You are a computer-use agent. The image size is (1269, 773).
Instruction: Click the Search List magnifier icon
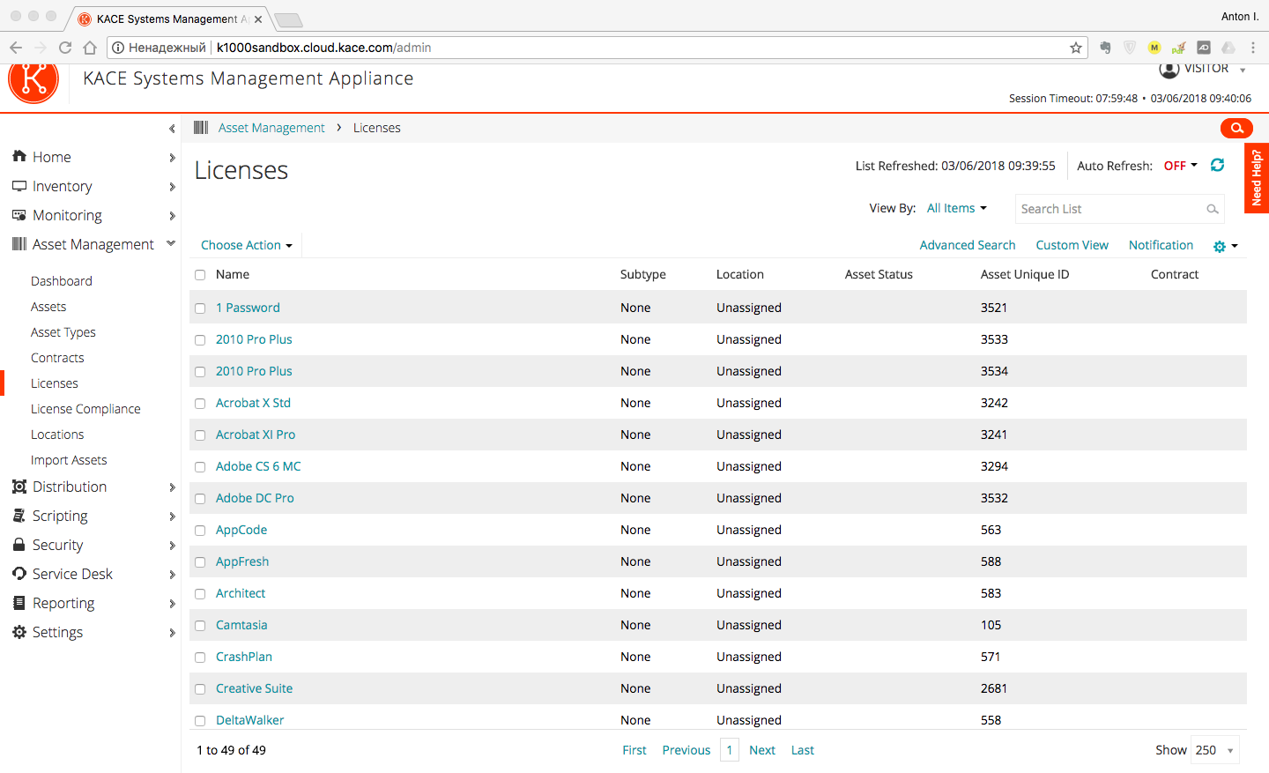tap(1213, 209)
